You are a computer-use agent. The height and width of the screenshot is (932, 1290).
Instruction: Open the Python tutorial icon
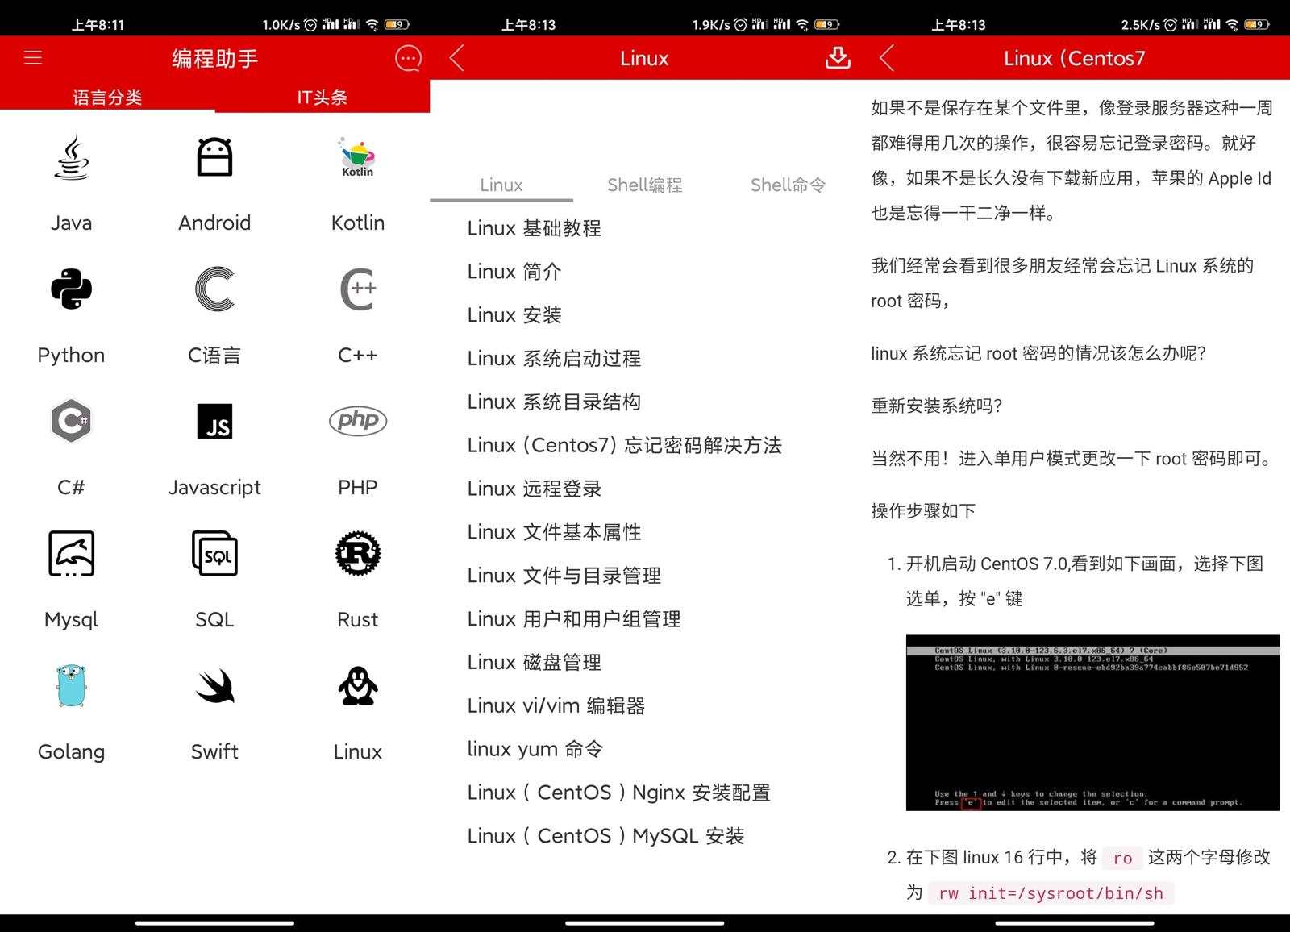point(71,290)
